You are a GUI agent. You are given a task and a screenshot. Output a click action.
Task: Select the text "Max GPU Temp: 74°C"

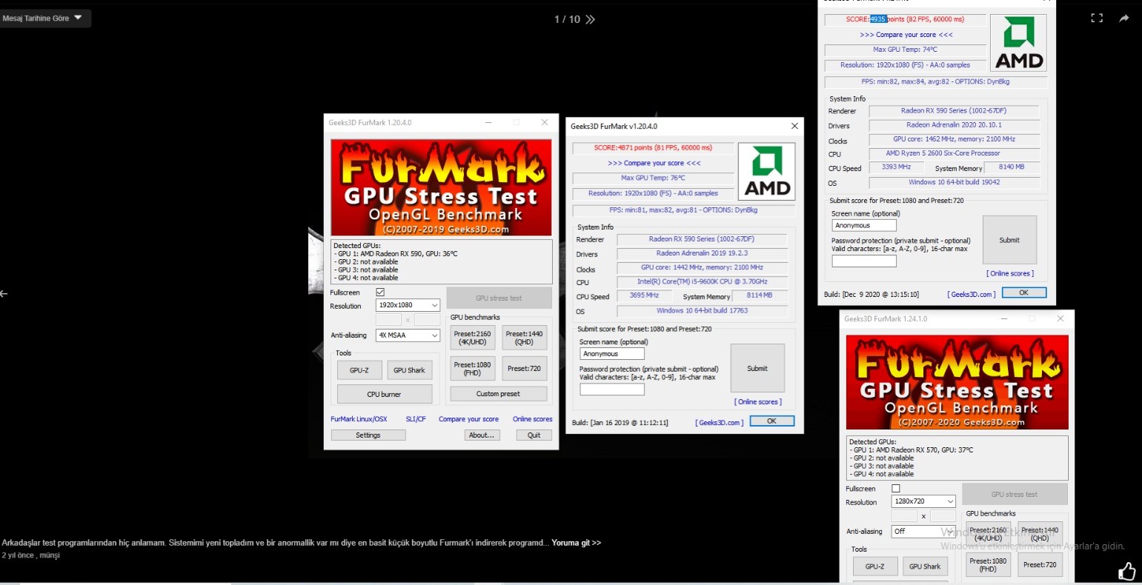(x=905, y=50)
